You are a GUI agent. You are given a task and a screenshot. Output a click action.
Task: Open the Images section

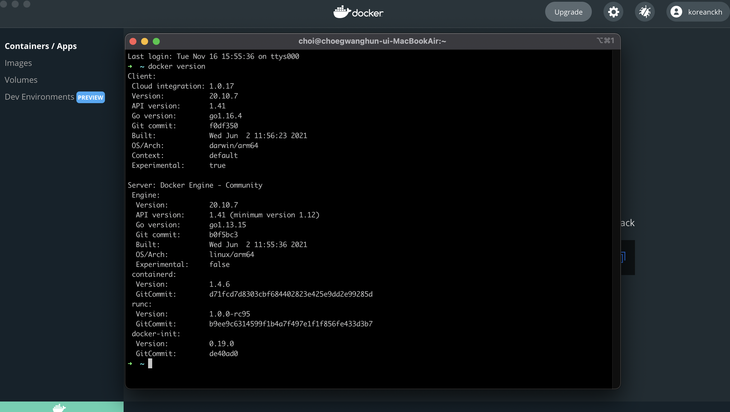(18, 63)
